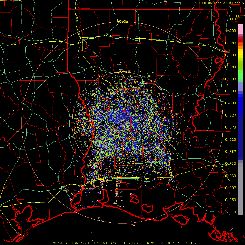The image size is (245, 245).
Task: Click the KPOE radar site center dot
Action: click(x=123, y=122)
